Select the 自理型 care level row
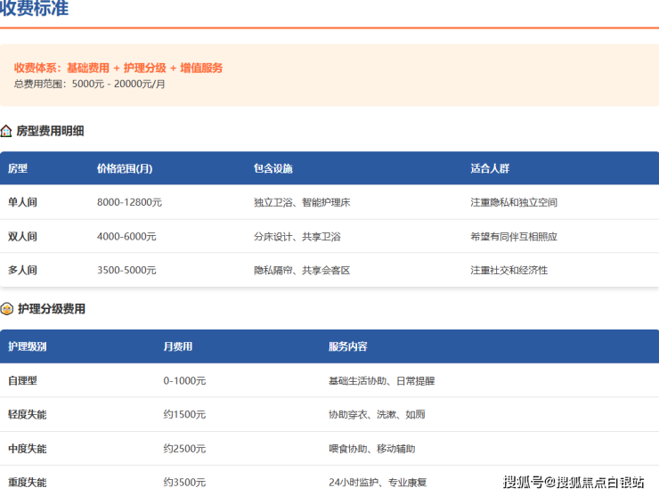659x496 pixels. tap(22, 380)
